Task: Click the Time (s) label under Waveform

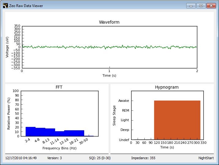Action: (109, 75)
